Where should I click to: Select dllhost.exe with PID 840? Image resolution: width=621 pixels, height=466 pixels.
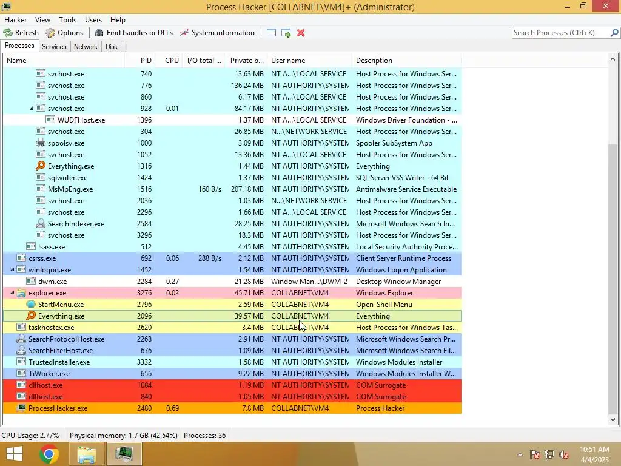coord(232,397)
